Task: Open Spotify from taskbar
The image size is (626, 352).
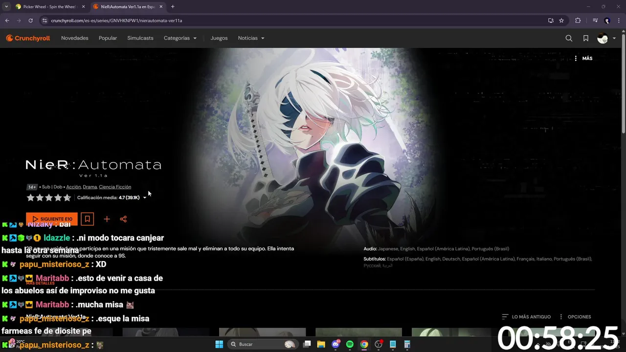Action: click(350, 344)
